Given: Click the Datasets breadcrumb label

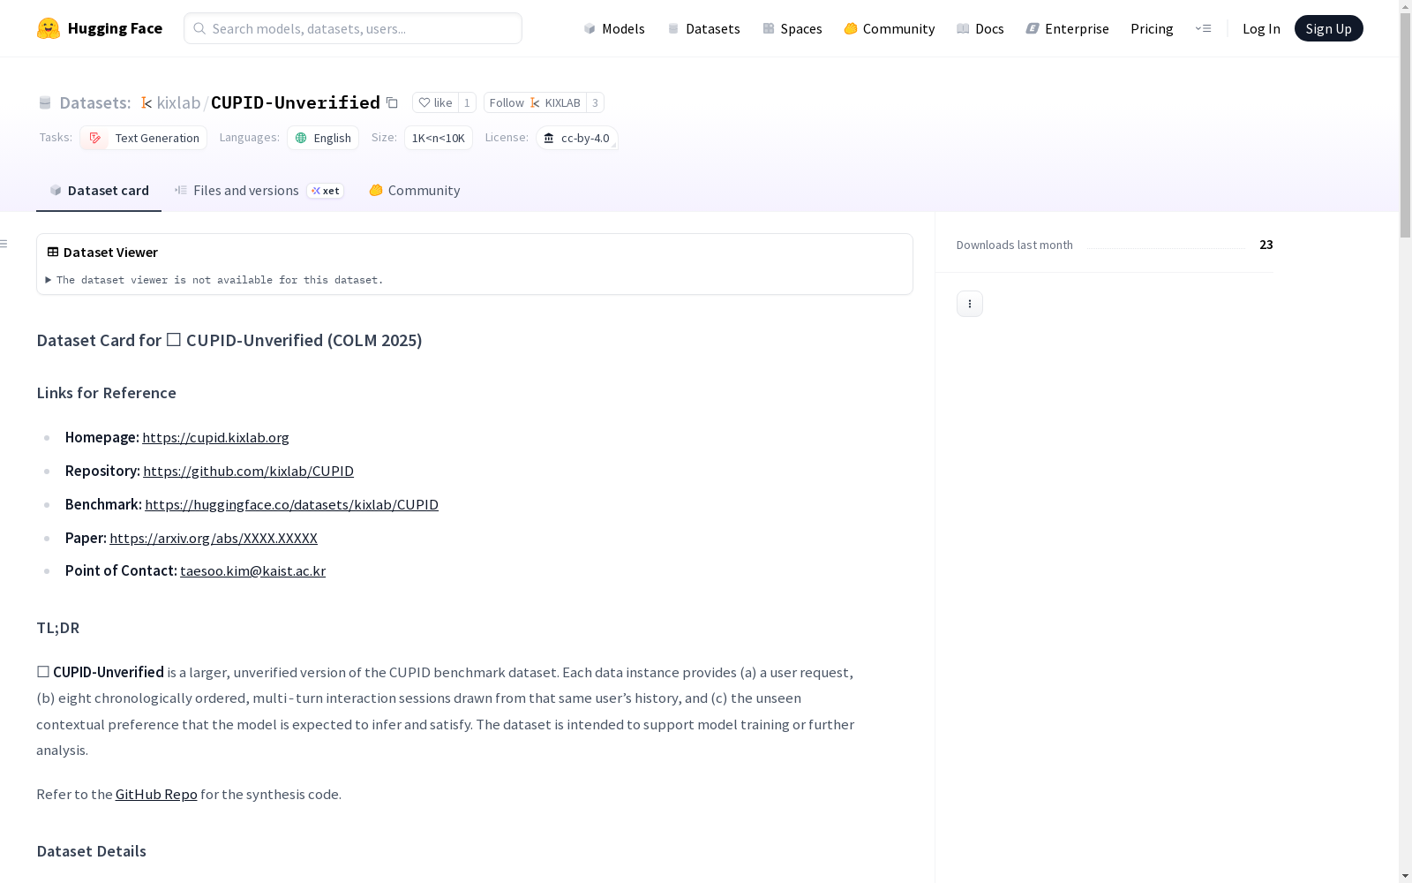Looking at the screenshot, I should pyautogui.click(x=95, y=102).
